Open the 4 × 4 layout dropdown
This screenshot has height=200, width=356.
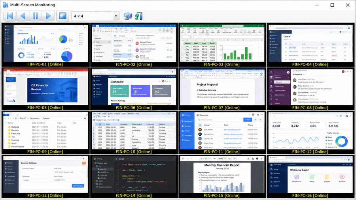[116, 16]
